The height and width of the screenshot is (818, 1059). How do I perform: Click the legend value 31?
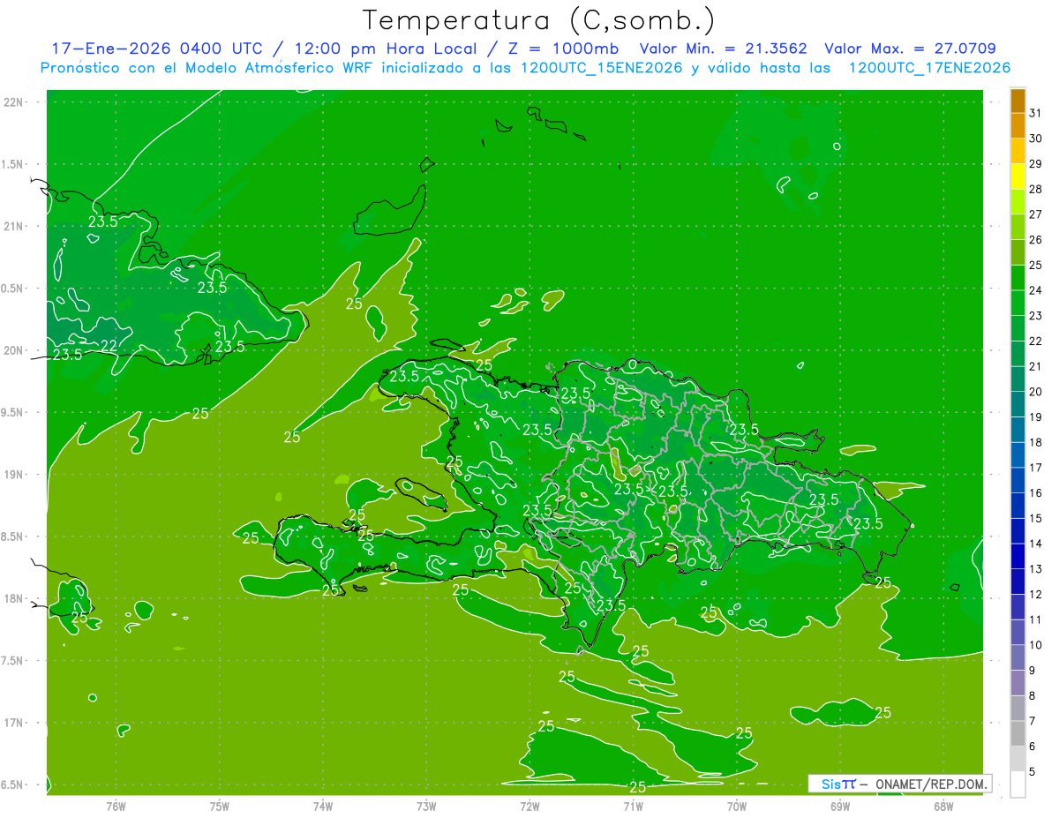pyautogui.click(x=1035, y=113)
